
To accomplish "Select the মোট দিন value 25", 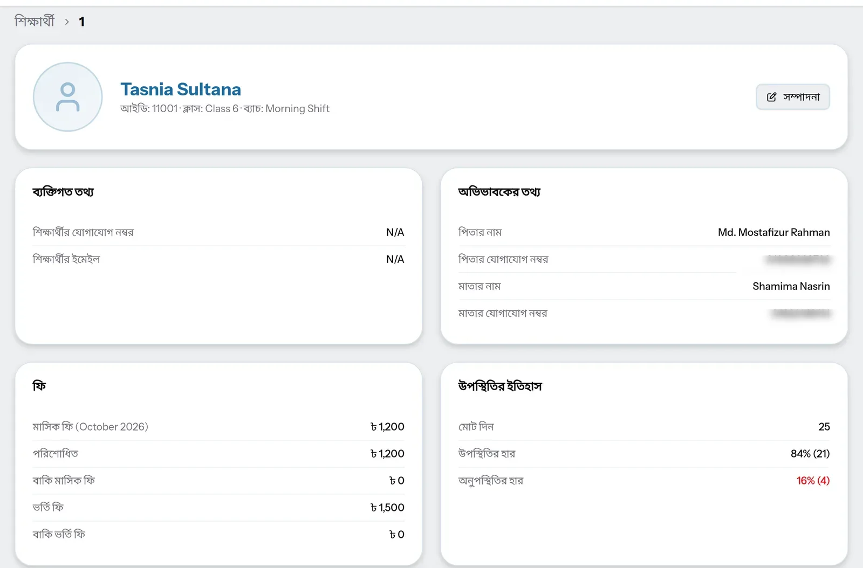I will 824,427.
